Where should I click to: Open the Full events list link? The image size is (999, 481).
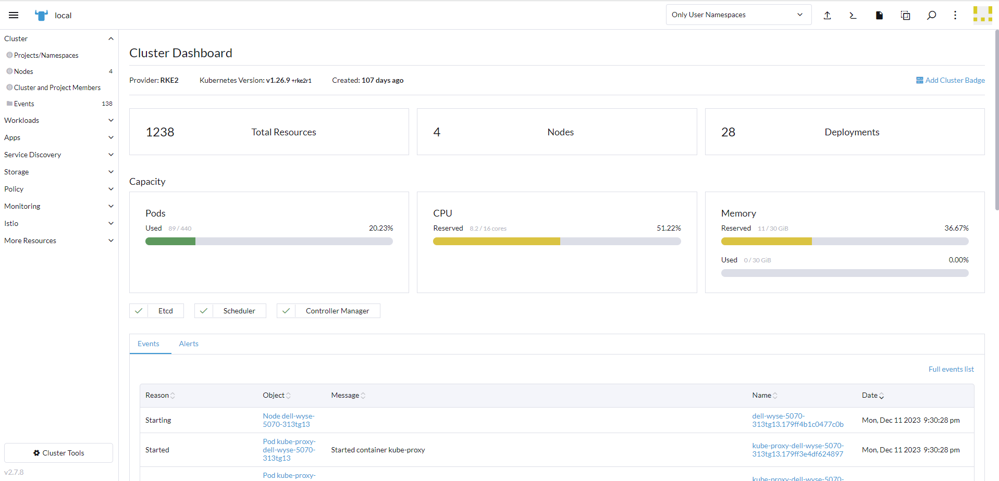point(951,369)
